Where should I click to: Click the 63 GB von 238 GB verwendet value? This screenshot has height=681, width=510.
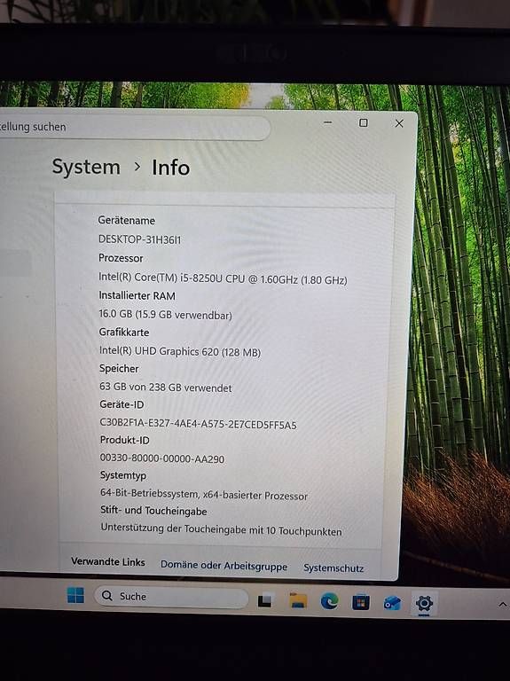click(x=166, y=387)
